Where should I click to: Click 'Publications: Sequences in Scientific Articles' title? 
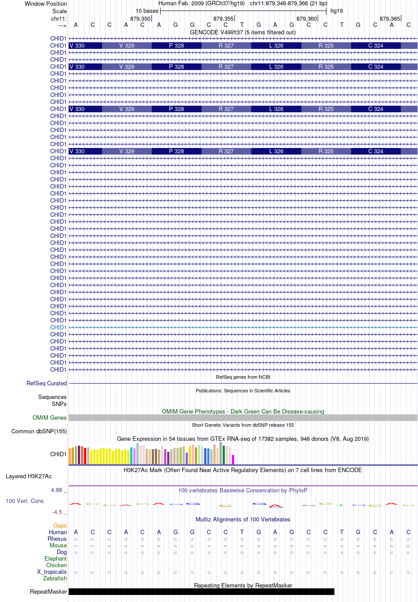[x=243, y=391]
